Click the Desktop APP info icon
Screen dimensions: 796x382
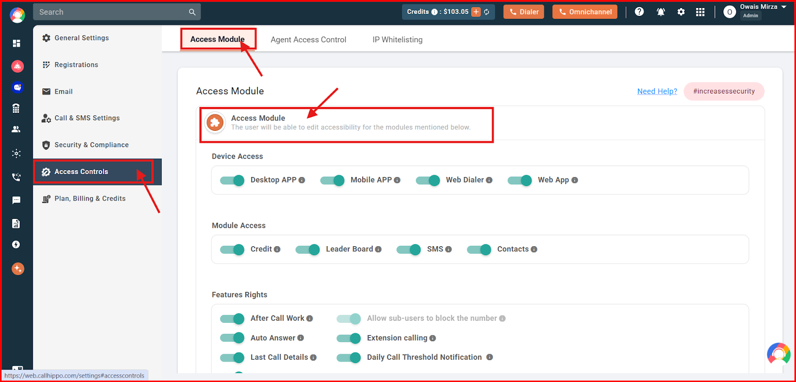[x=301, y=180]
